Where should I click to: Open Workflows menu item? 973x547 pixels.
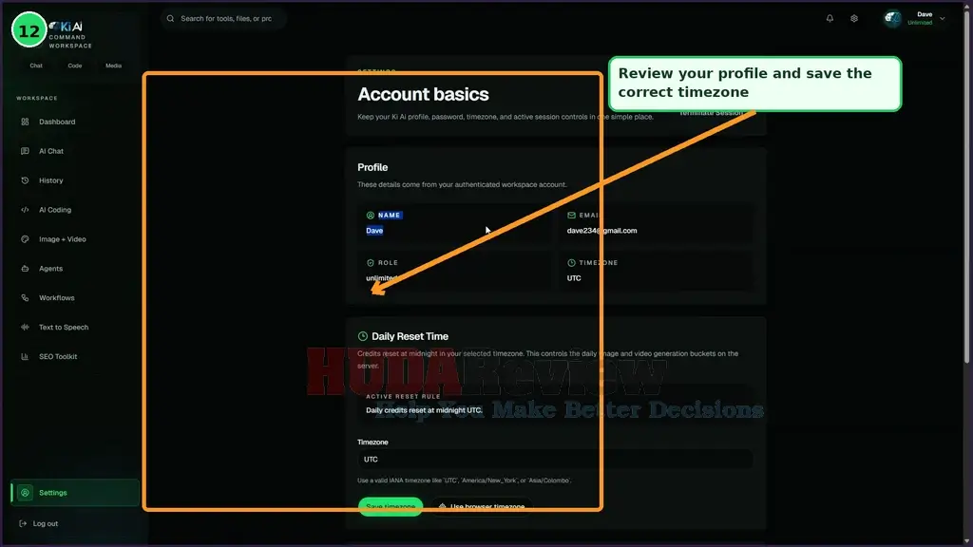(74, 297)
